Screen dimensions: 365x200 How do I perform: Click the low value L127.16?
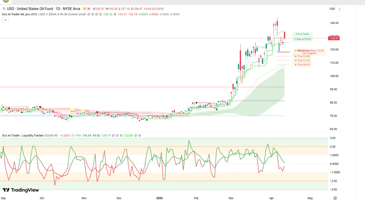tap(124, 9)
